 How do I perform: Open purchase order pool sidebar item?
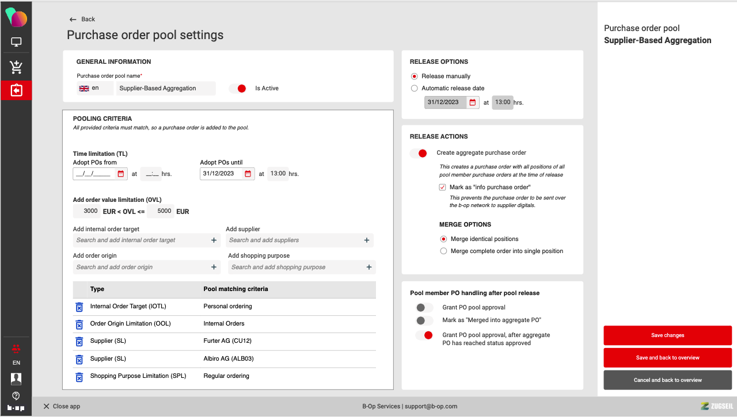pos(16,90)
